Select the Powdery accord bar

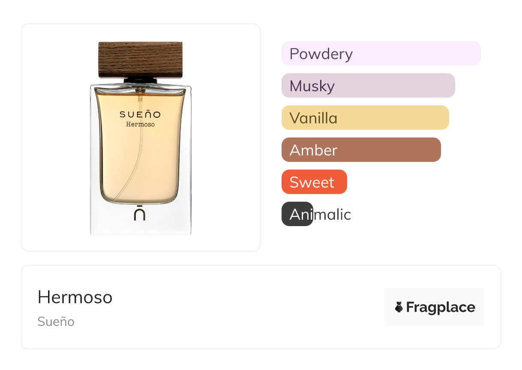click(381, 54)
